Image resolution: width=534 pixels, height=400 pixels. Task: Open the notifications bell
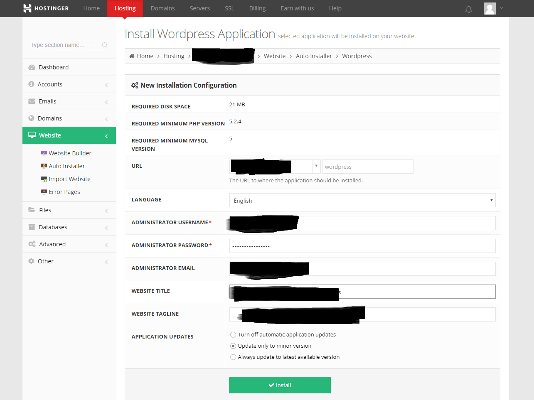tap(469, 9)
